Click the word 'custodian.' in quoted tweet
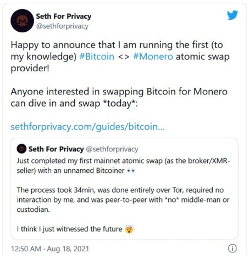 coord(34,210)
